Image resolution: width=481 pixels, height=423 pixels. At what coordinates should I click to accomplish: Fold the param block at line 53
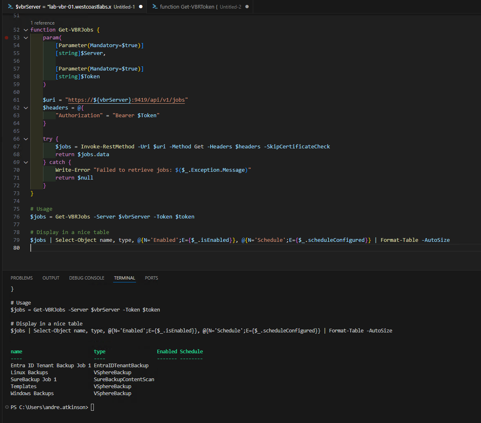pos(26,38)
